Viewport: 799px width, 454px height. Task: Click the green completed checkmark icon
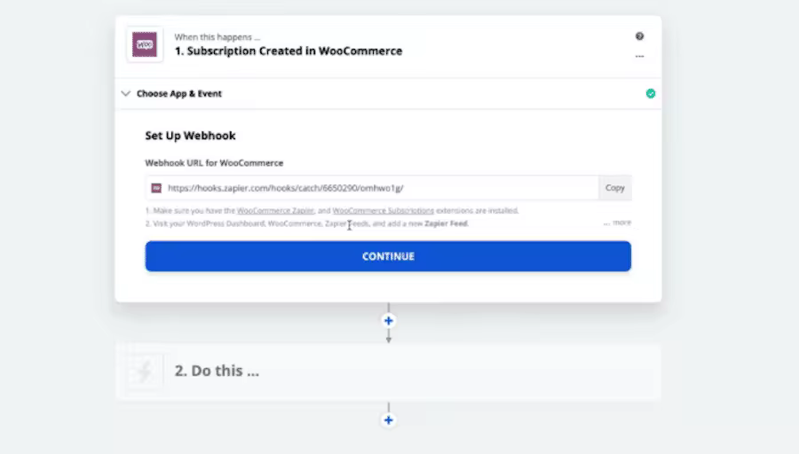point(651,94)
